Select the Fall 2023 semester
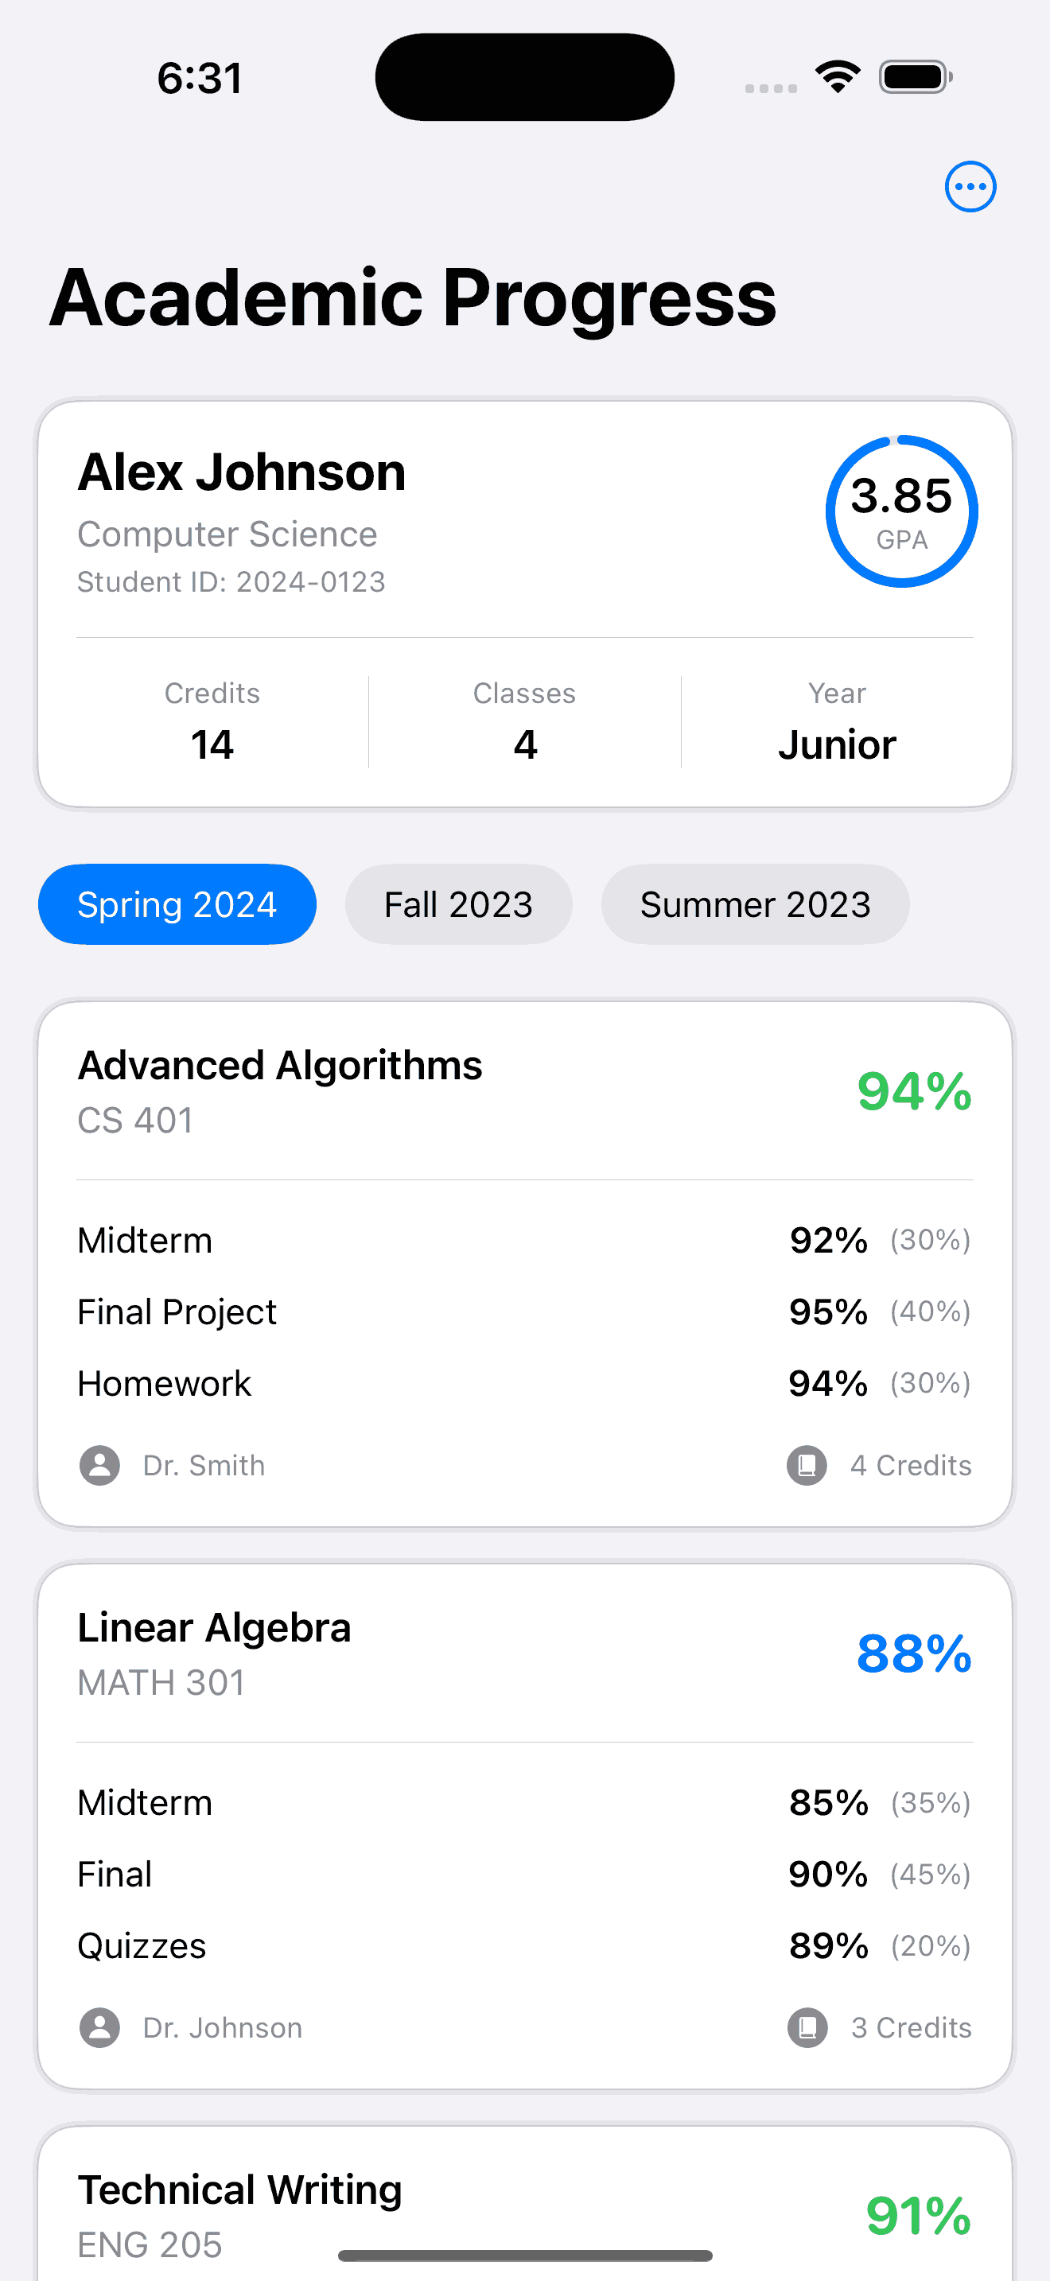The height and width of the screenshot is (2281, 1050). point(457,904)
